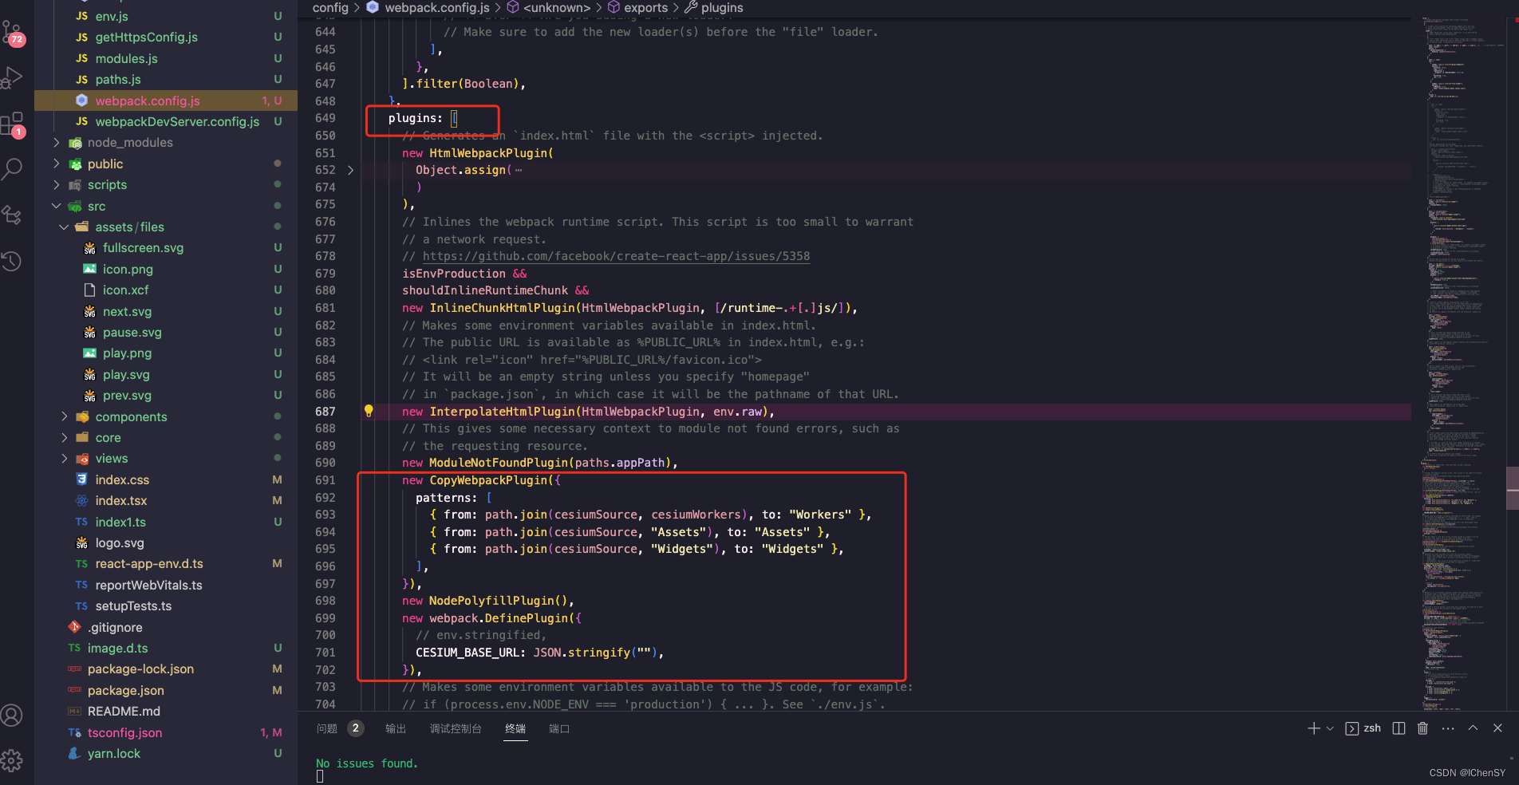Image resolution: width=1519 pixels, height=785 pixels.
Task: Switch to 输出 output tab
Action: click(396, 728)
